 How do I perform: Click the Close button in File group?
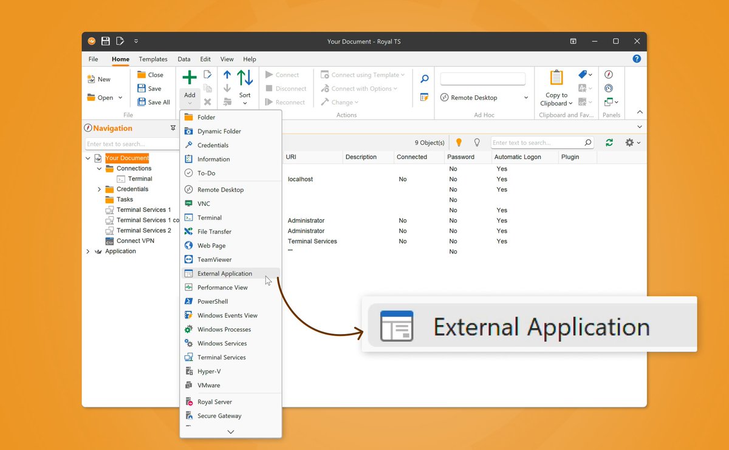click(150, 75)
